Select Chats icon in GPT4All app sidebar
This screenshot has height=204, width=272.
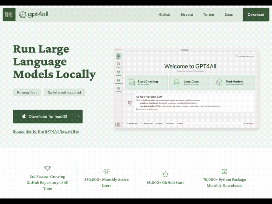click(x=119, y=65)
